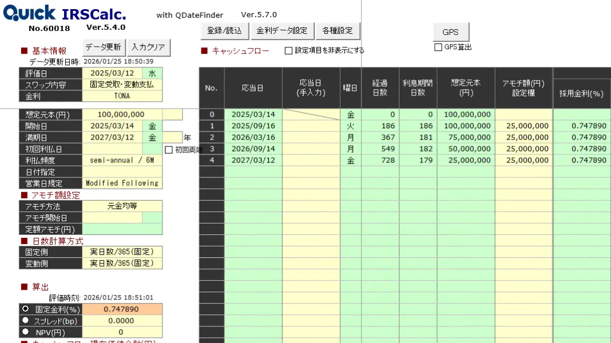Click 応当日 cell 2027/03/12 in row 4
611x343 pixels.
(x=253, y=161)
